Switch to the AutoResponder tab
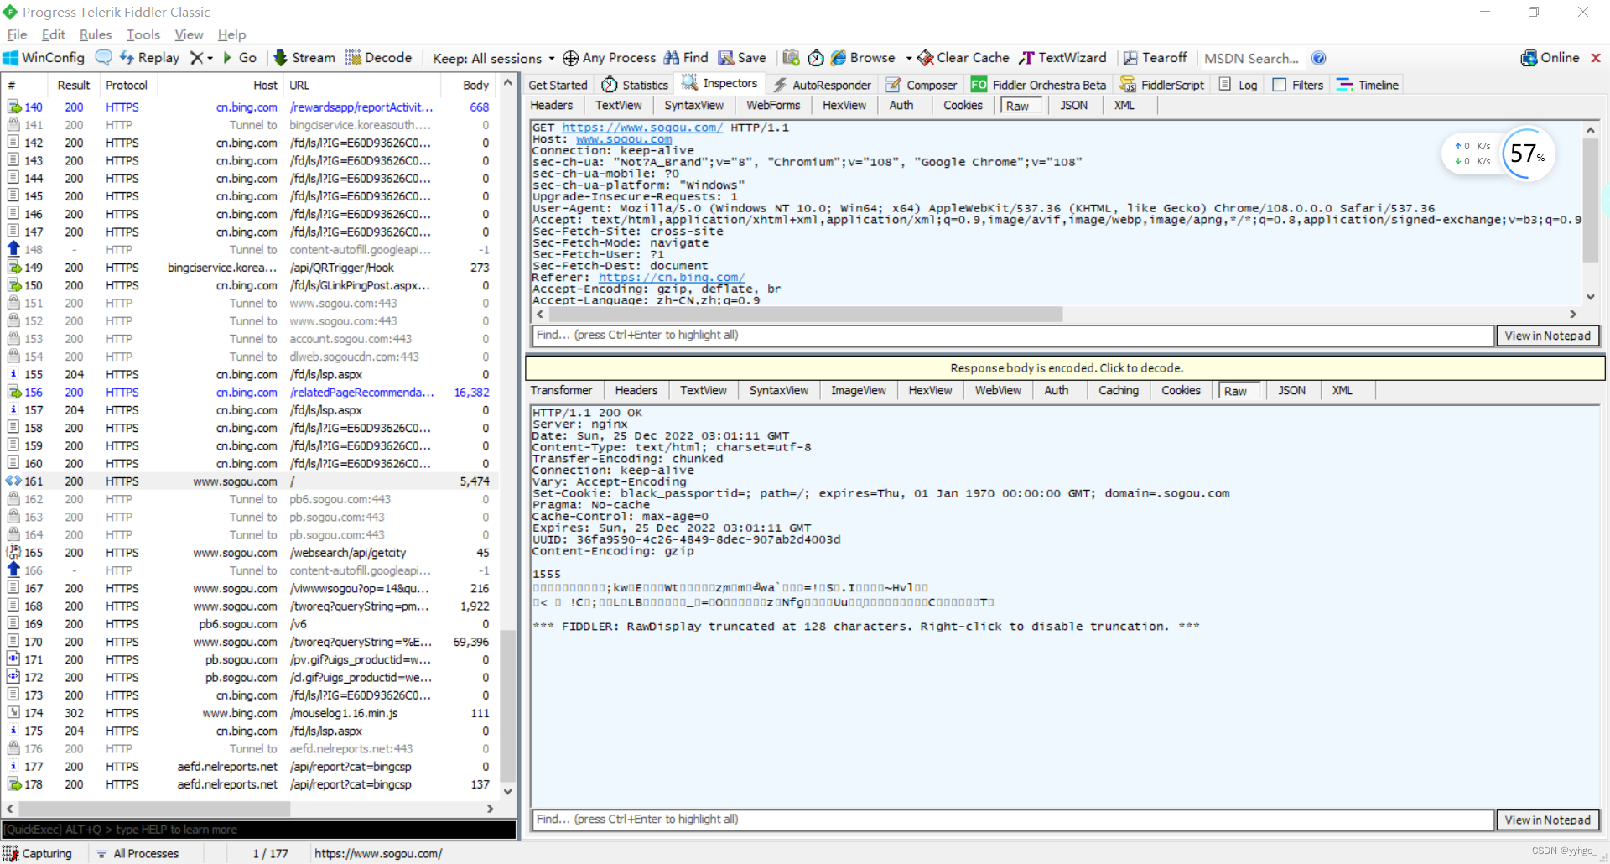The width and height of the screenshot is (1610, 864). coord(822,85)
